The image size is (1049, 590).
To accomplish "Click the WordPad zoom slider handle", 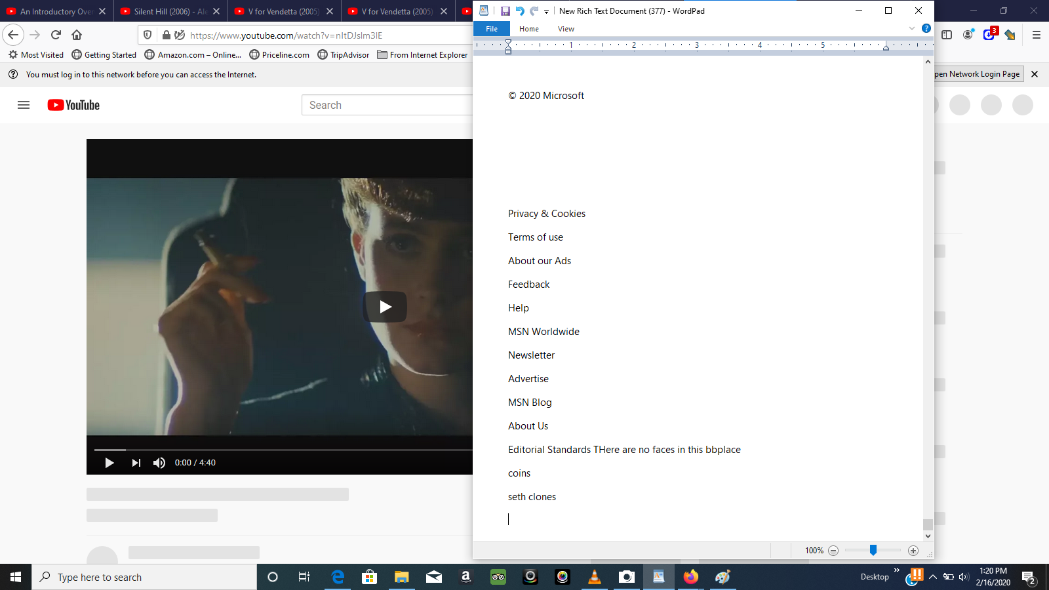I will pyautogui.click(x=873, y=550).
